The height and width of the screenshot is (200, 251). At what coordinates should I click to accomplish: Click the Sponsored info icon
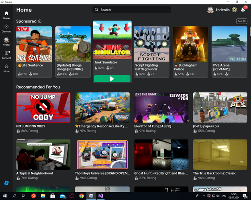40,21
